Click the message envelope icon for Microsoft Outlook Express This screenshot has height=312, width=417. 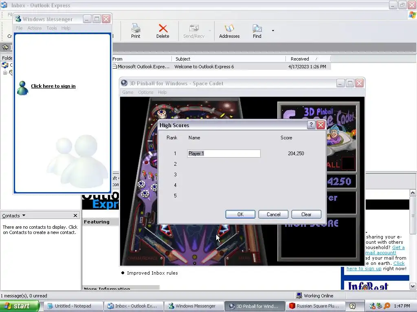click(x=114, y=66)
